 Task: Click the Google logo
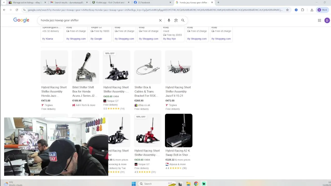21,20
